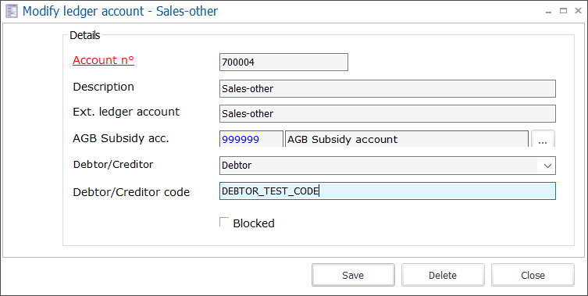588x296 pixels.
Task: Follow the red Account n° link label
Action: (104, 60)
